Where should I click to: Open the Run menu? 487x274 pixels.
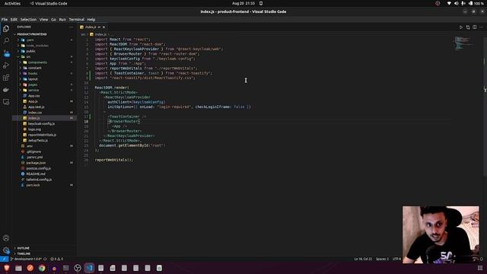[62, 19]
